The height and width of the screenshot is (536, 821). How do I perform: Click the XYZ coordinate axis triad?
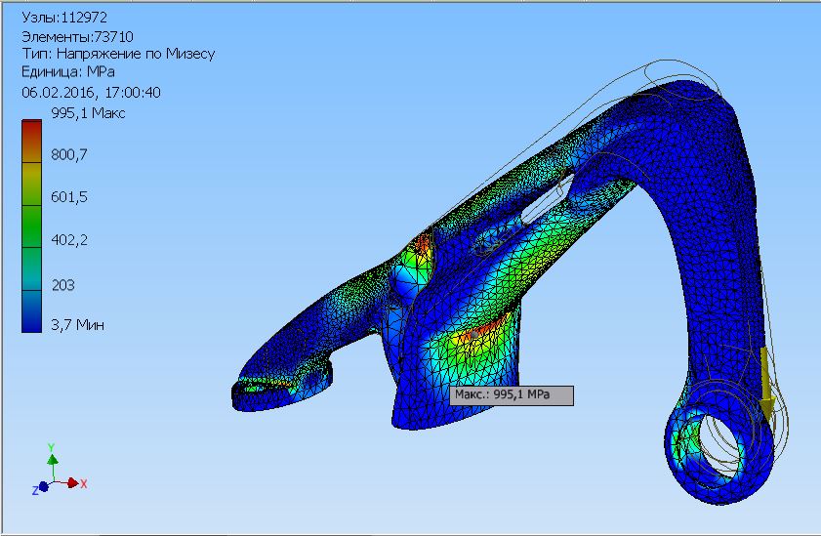pyautogui.click(x=59, y=470)
